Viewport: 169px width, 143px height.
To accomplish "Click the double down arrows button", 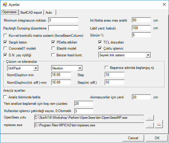I will tap(159, 124).
